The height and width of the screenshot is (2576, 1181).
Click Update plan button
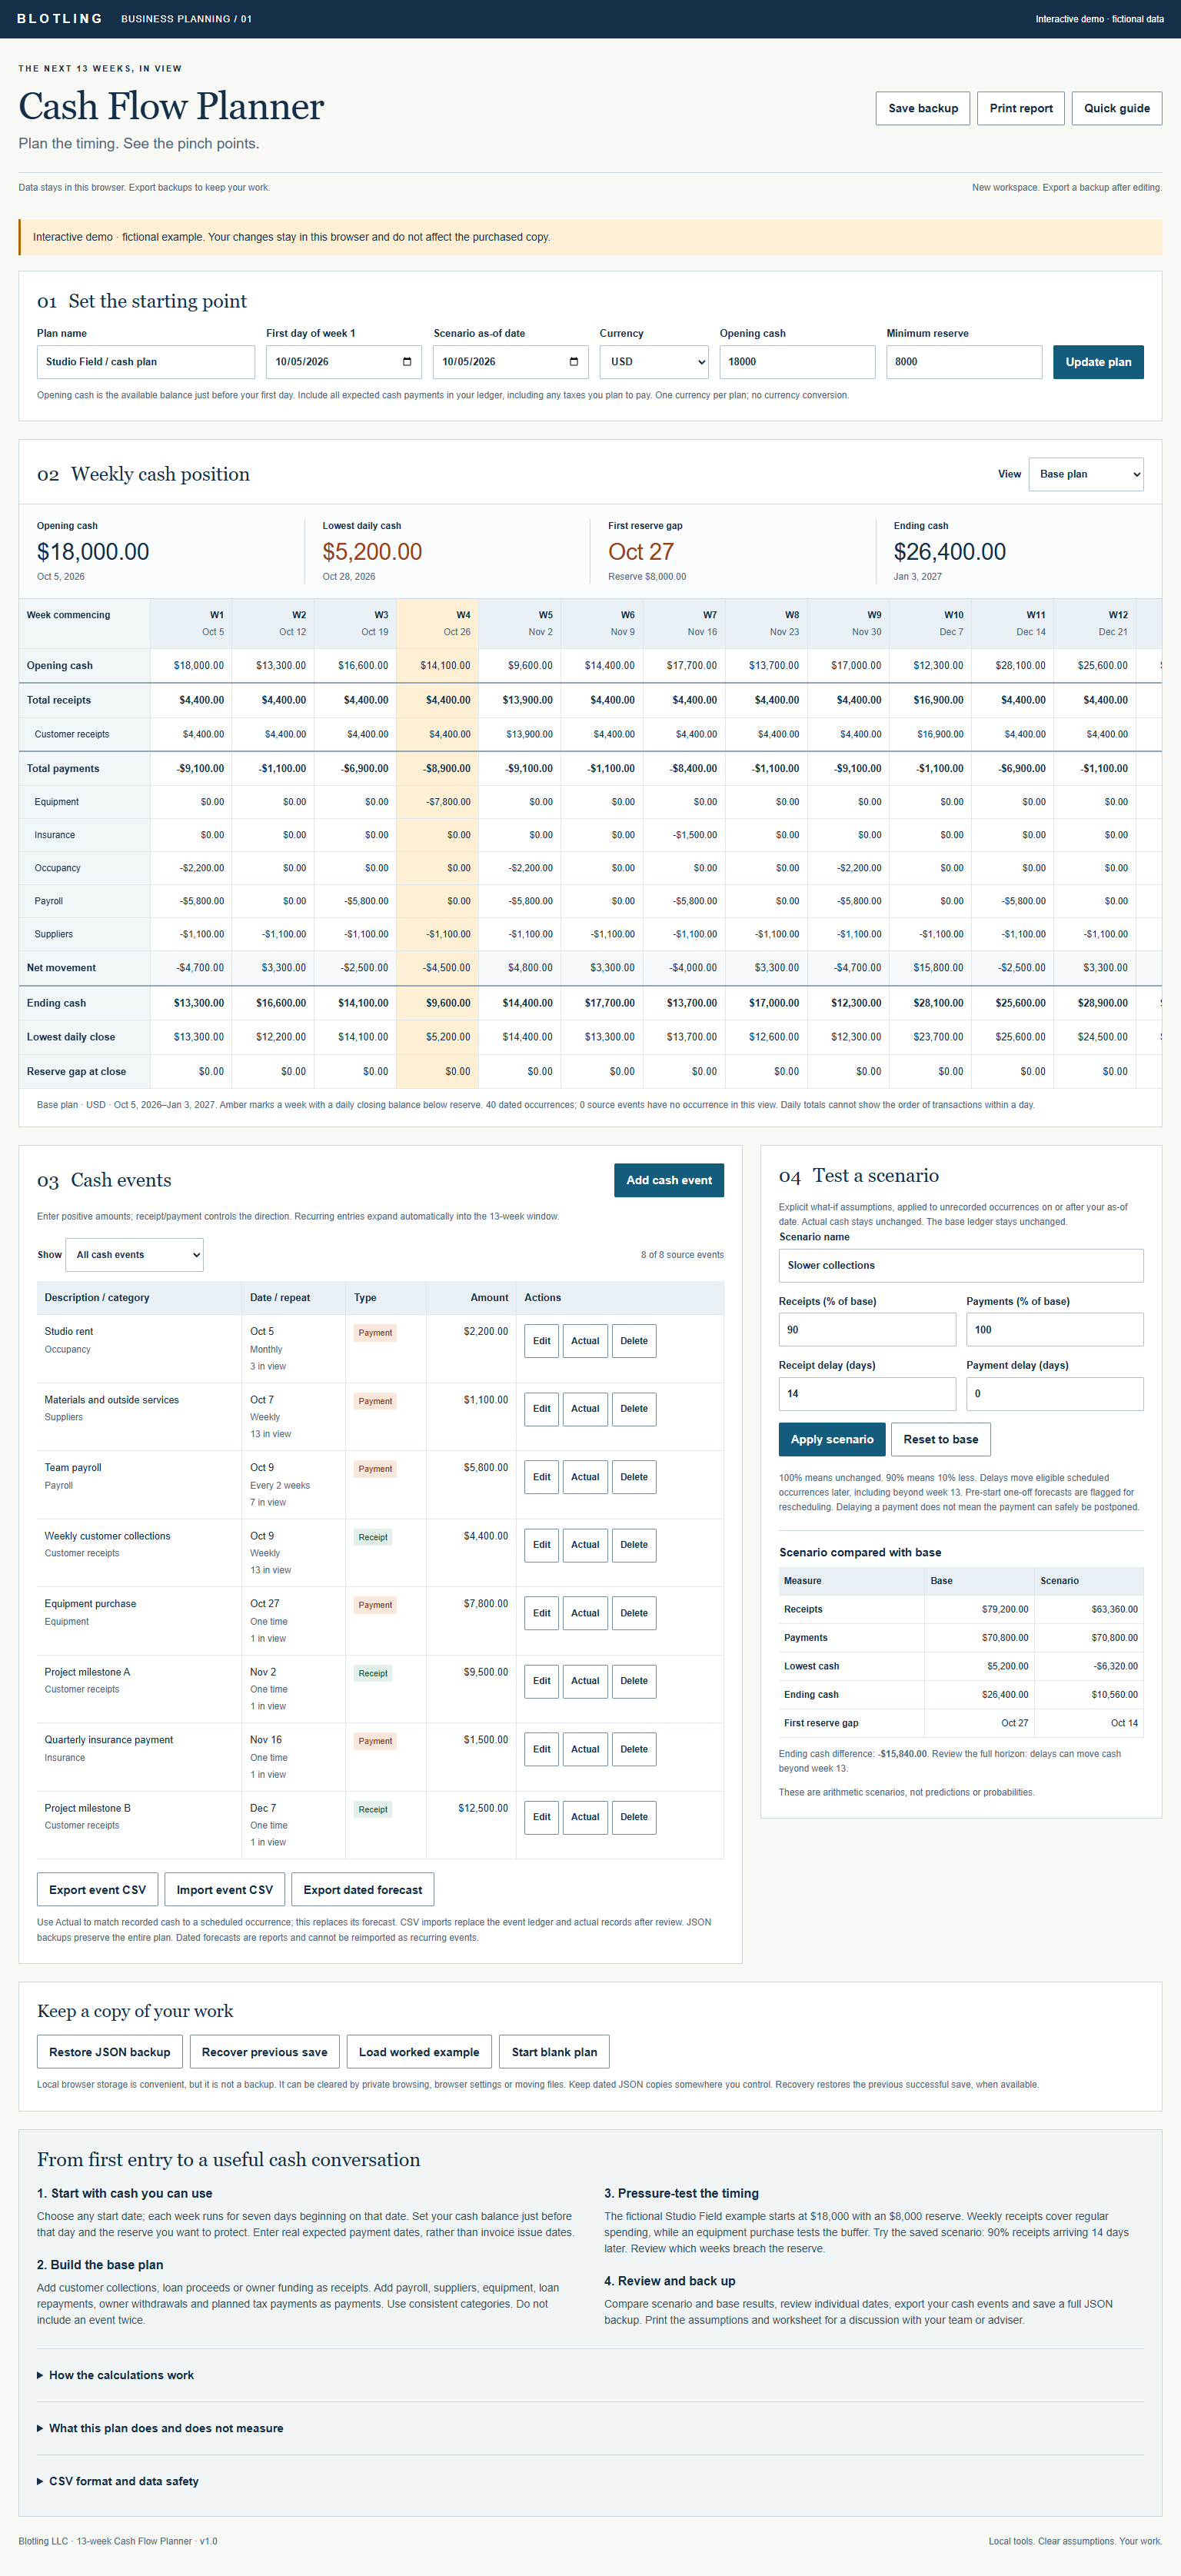[x=1098, y=362]
